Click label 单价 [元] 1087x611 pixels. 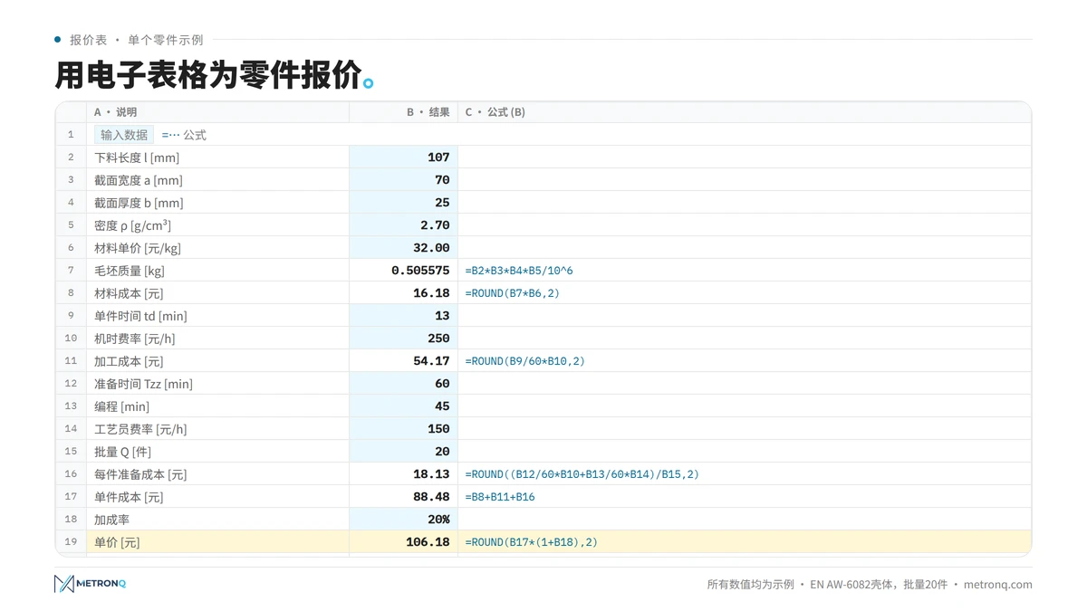pyautogui.click(x=117, y=542)
